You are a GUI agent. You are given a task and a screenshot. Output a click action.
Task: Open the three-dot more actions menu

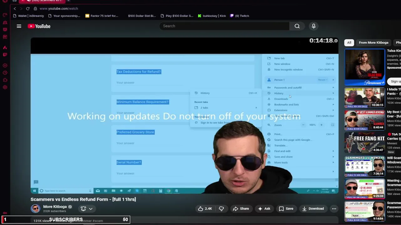click(334, 209)
